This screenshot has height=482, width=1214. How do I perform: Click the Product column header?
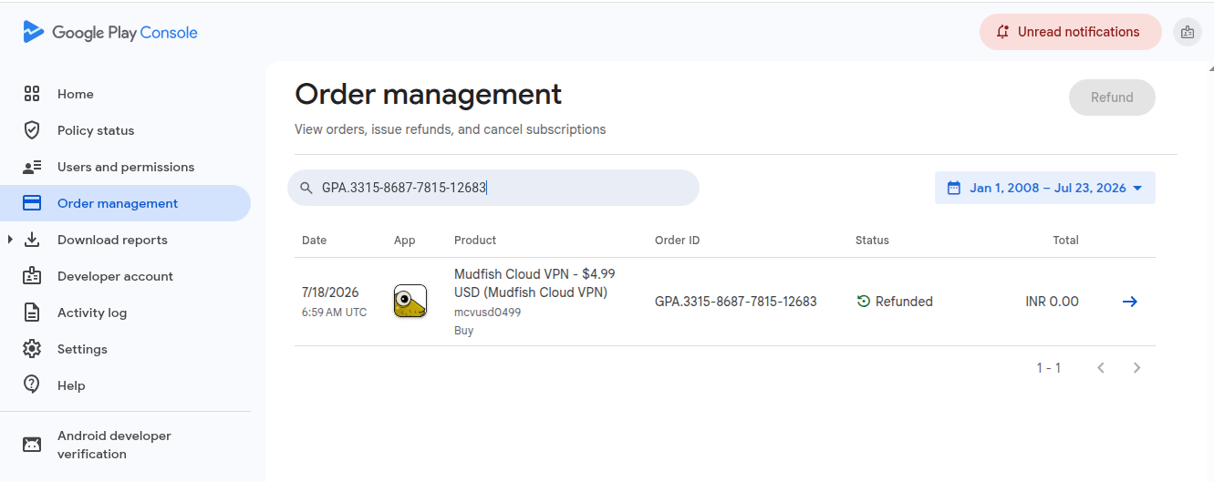coord(475,241)
